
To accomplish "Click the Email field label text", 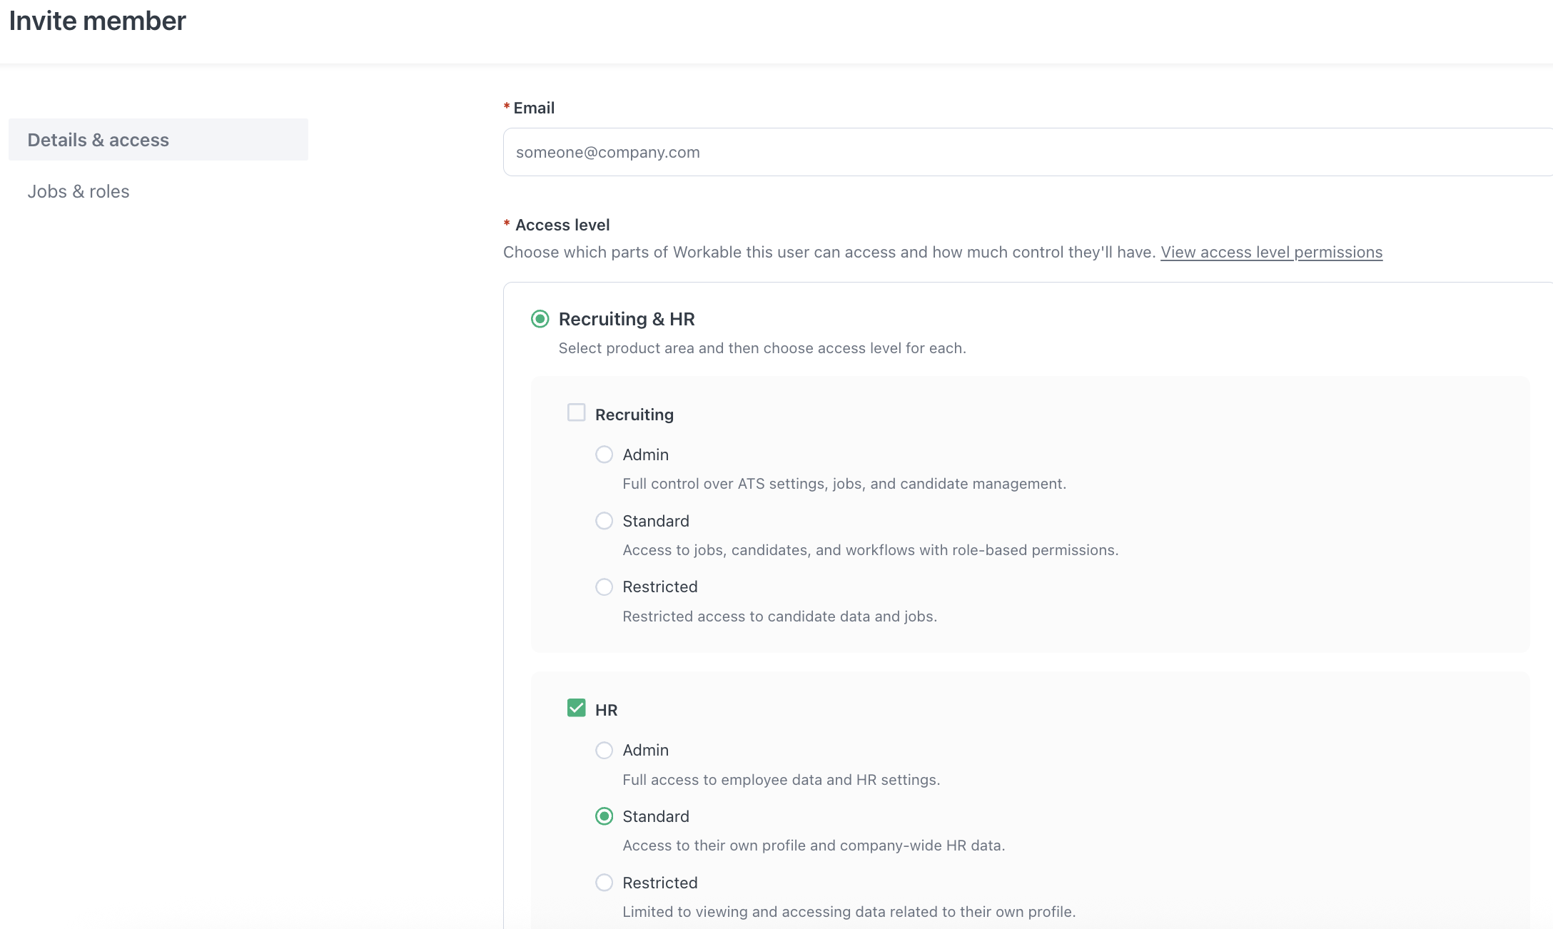I will [534, 108].
